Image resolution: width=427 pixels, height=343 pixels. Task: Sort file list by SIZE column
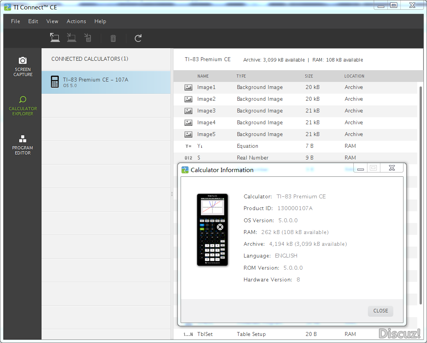pos(309,76)
